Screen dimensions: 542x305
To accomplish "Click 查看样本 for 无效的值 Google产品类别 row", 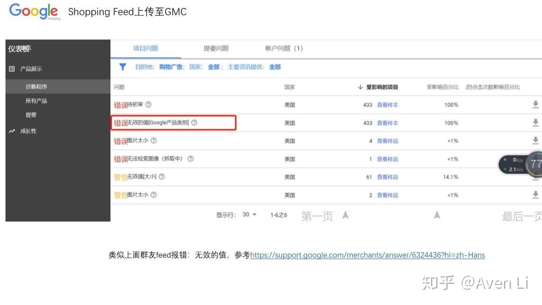I will [387, 123].
